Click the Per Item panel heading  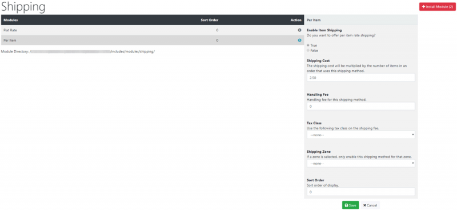[313, 20]
